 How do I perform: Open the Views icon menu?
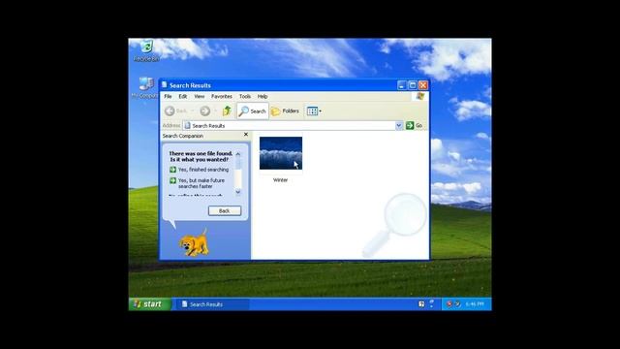coord(314,111)
